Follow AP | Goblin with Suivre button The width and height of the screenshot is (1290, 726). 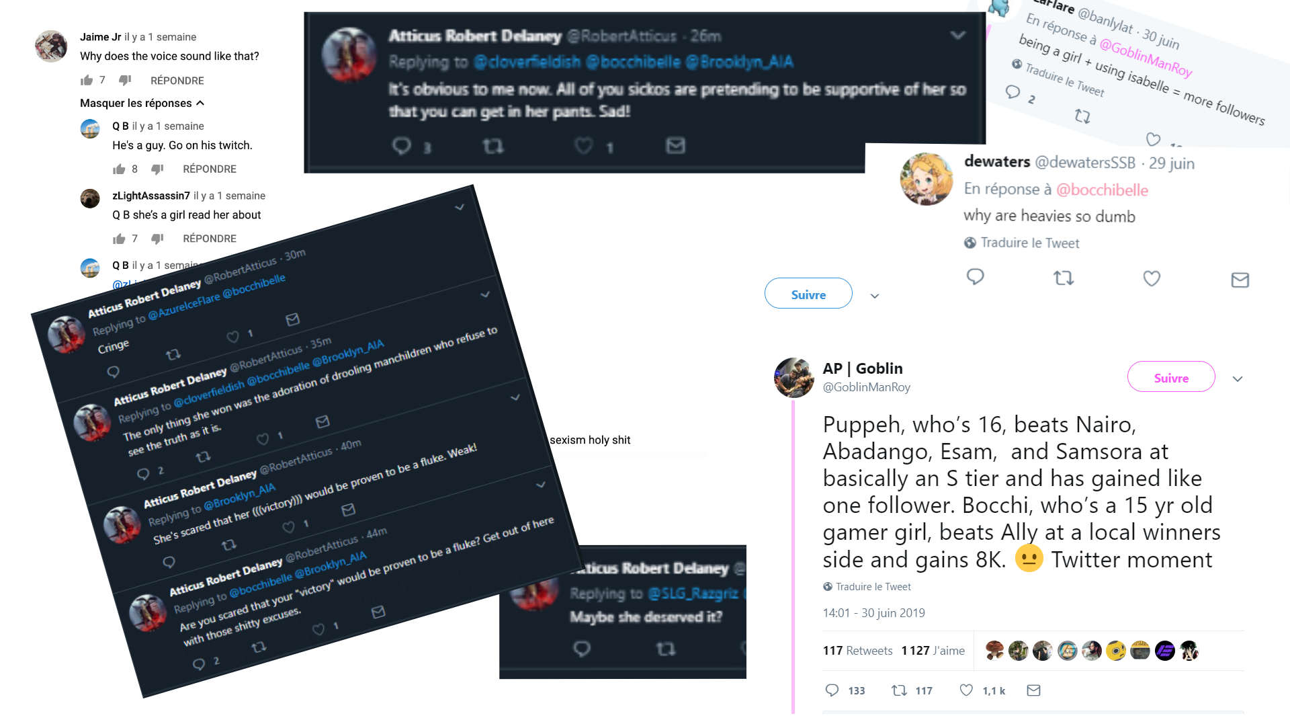tap(1170, 378)
